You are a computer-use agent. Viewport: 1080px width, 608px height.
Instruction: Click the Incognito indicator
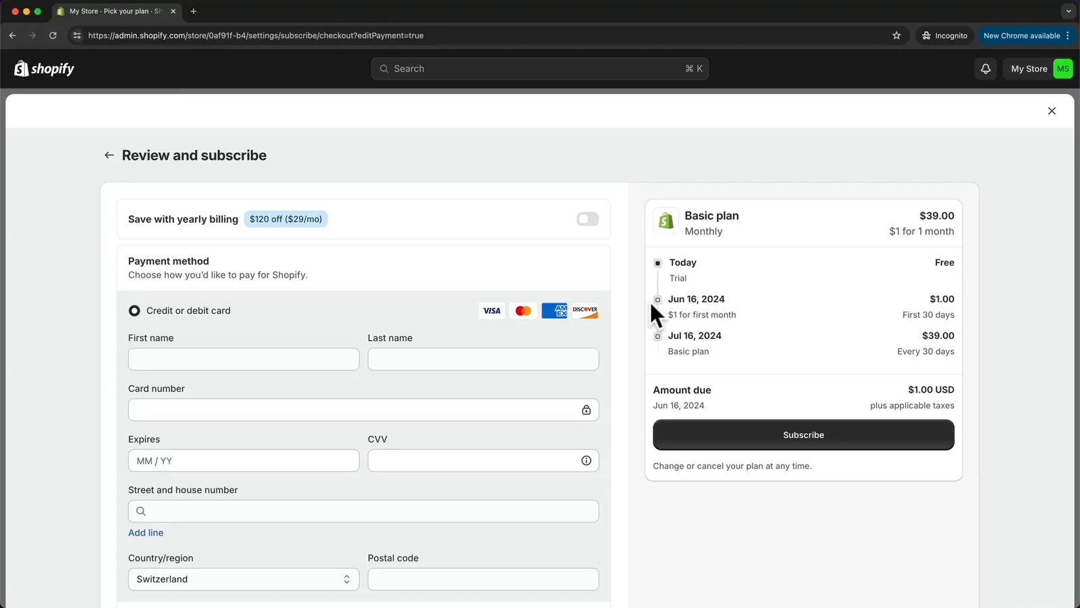point(945,36)
